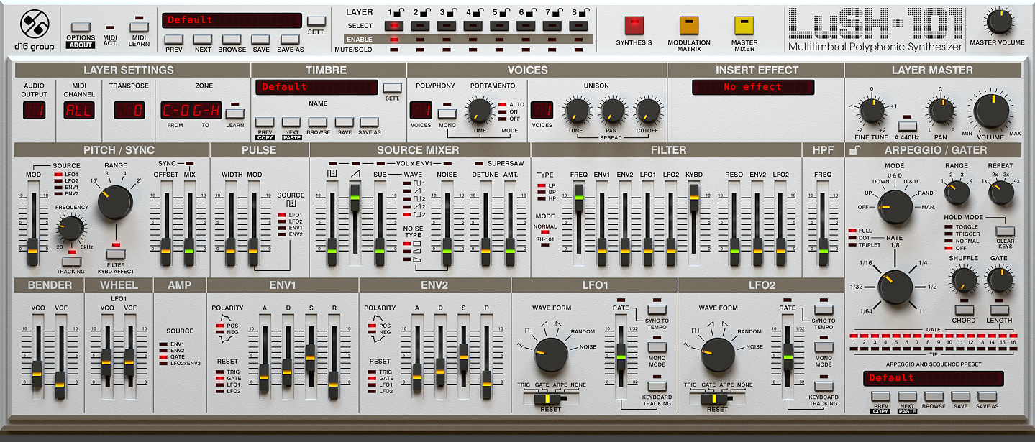Click the Layer 2 lock icon
Image resolution: width=1035 pixels, height=442 pixels.
pos(426,12)
